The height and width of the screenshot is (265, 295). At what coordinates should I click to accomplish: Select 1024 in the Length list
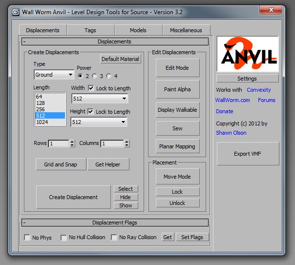50,122
